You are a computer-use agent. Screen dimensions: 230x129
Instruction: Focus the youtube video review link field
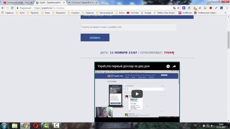[x=128, y=27]
